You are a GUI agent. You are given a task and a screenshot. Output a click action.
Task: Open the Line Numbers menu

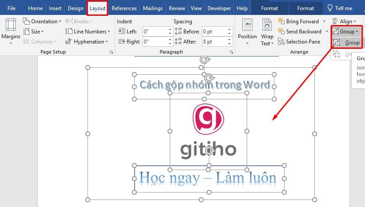pos(88,31)
